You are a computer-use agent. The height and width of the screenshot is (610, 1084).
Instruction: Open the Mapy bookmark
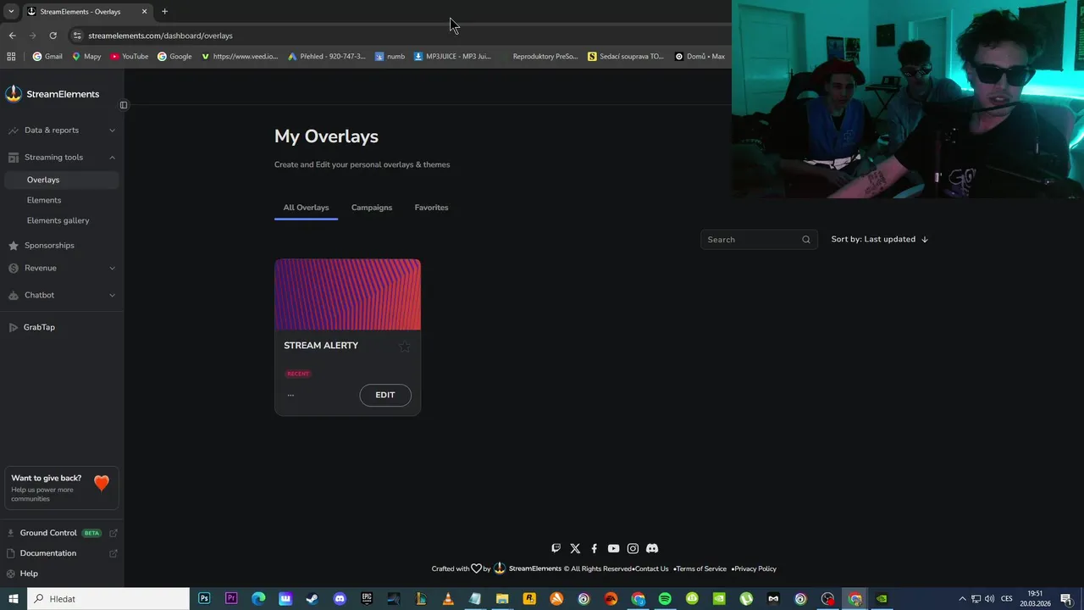[x=86, y=57]
